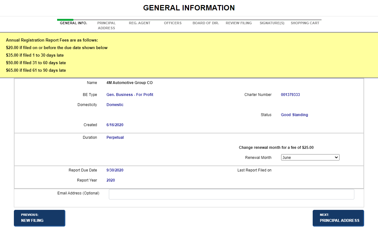Select June in the Renewal Month combo box
The height and width of the screenshot is (230, 378).
click(310, 157)
